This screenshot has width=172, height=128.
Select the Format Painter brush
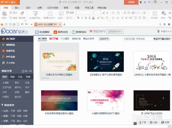[x=22, y=13]
